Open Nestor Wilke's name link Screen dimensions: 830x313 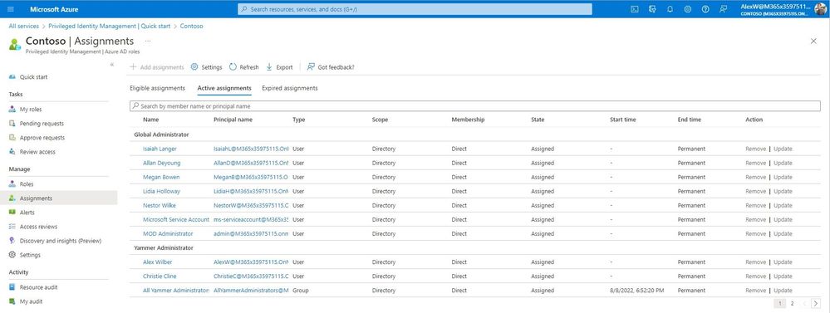point(160,206)
